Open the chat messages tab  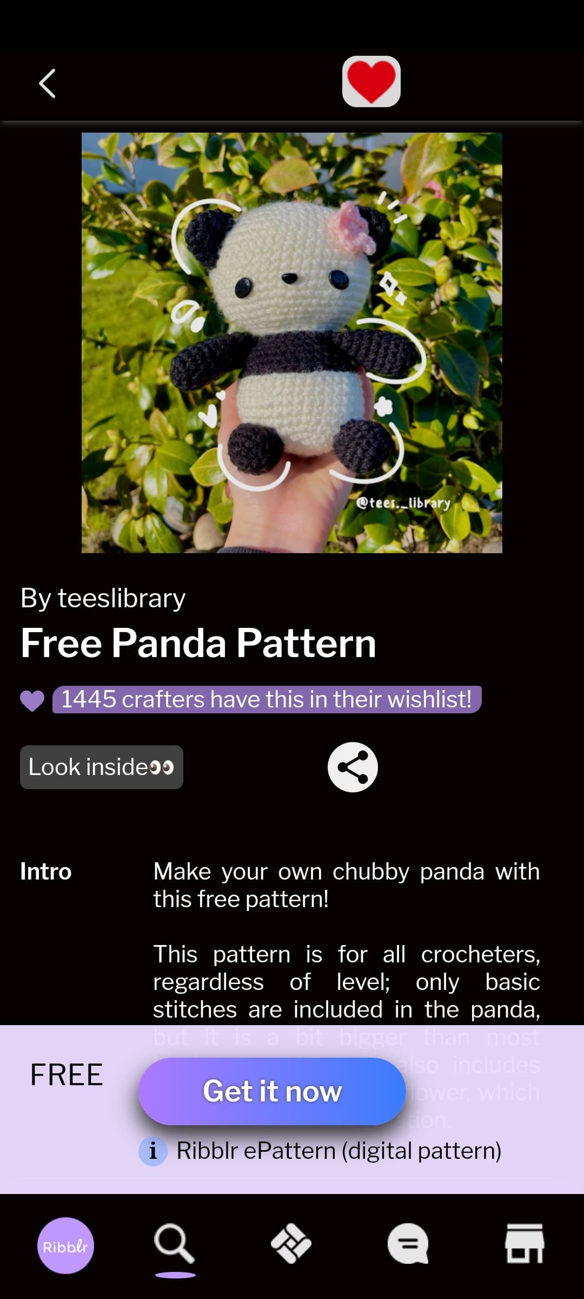(408, 1244)
